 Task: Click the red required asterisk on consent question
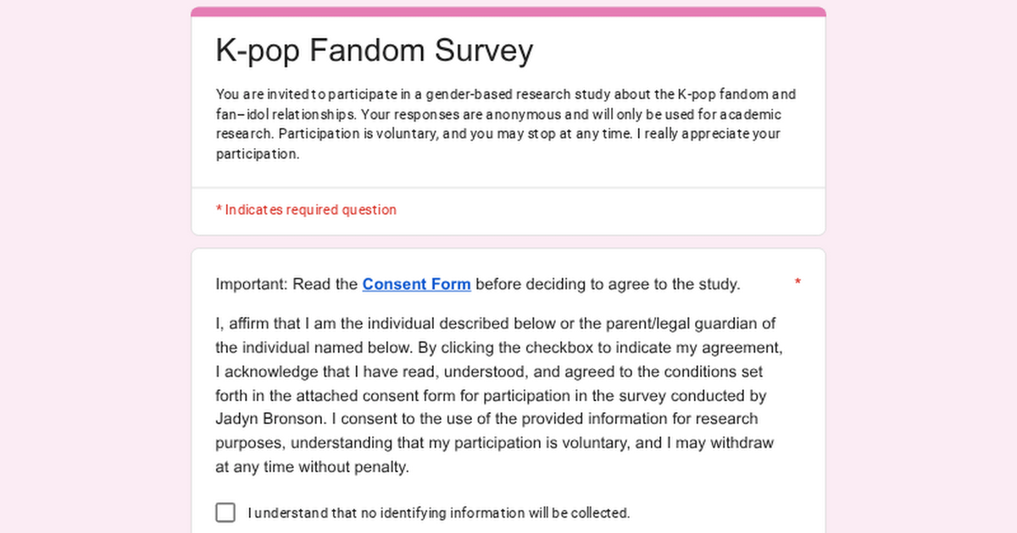coord(797,283)
